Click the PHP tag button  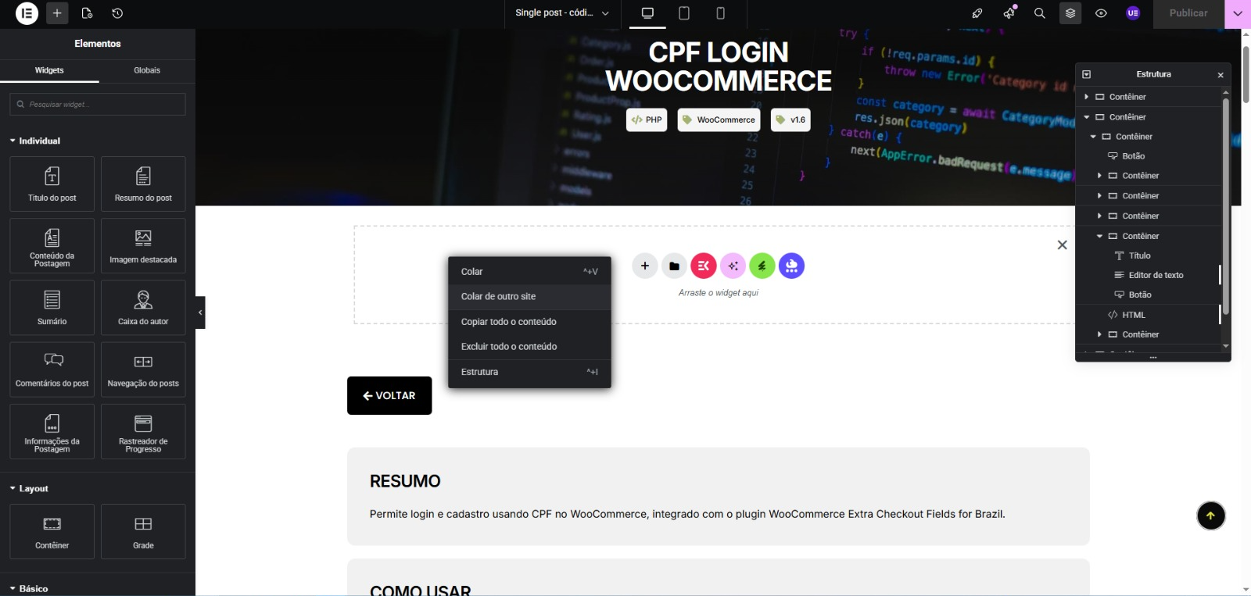647,120
